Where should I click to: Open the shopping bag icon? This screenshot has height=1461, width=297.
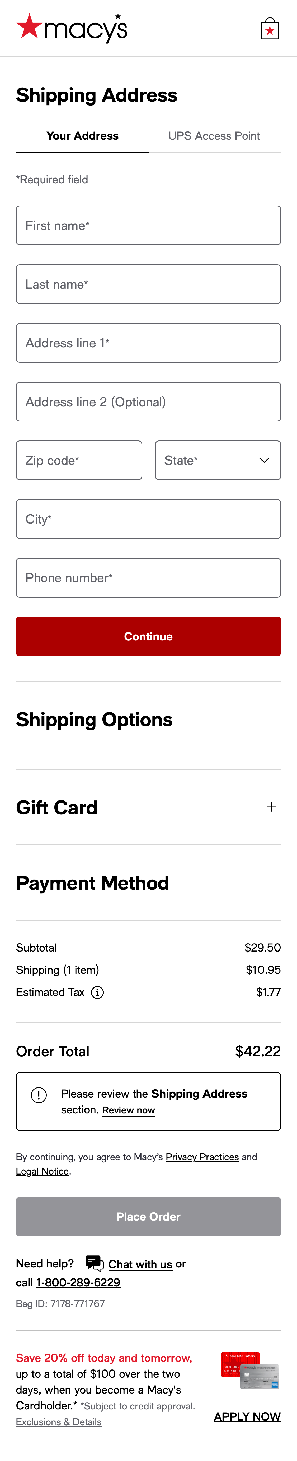click(x=270, y=27)
